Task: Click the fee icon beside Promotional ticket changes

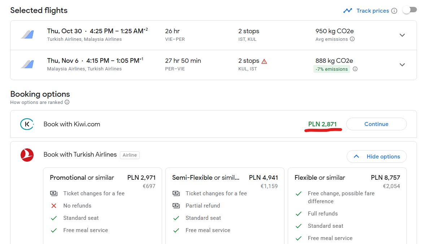Action: click(x=54, y=193)
